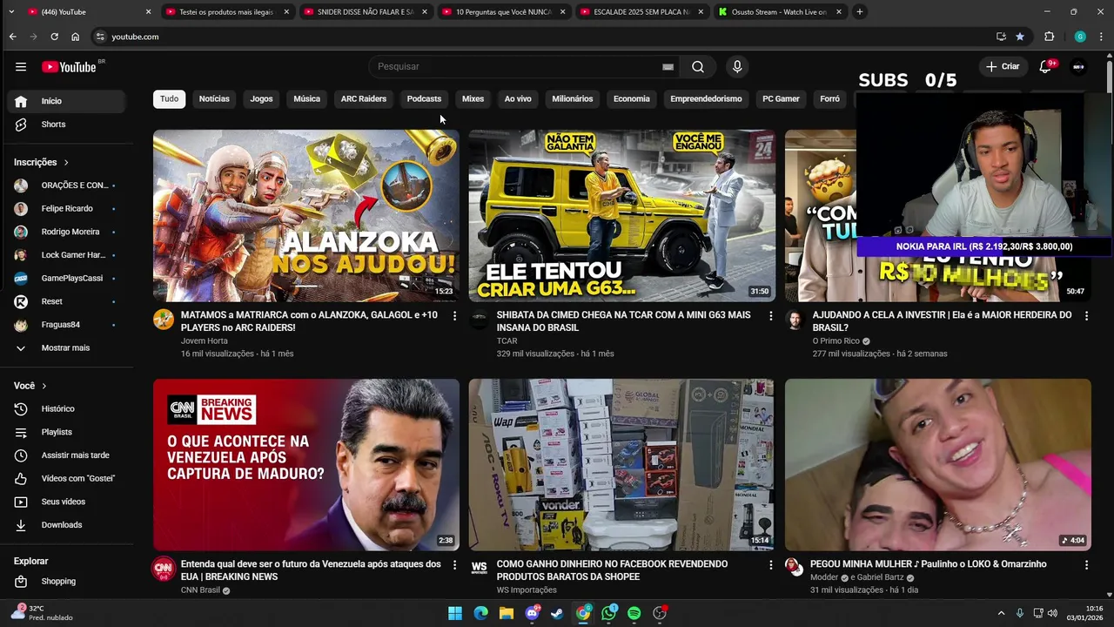
Task: Expand Mostrar mais subscriptions
Action: tap(68, 348)
